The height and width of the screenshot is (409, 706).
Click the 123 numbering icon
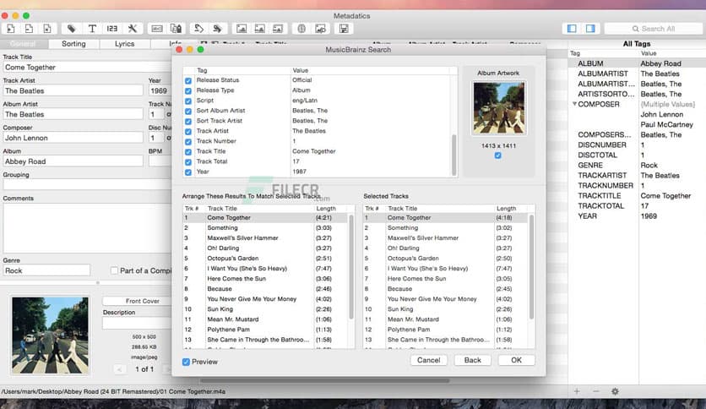tap(112, 29)
